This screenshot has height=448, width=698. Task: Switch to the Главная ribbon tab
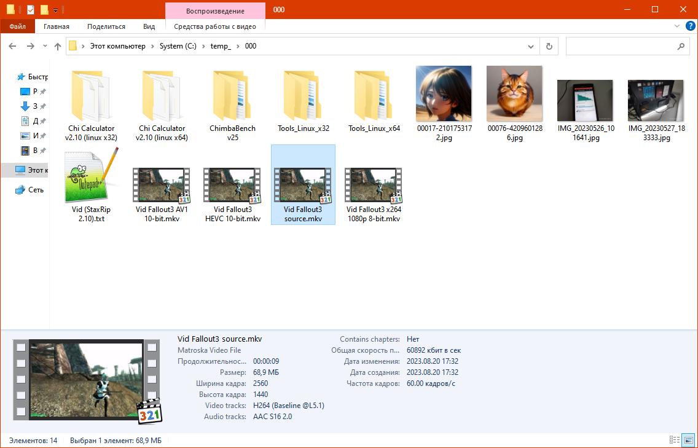coord(56,26)
